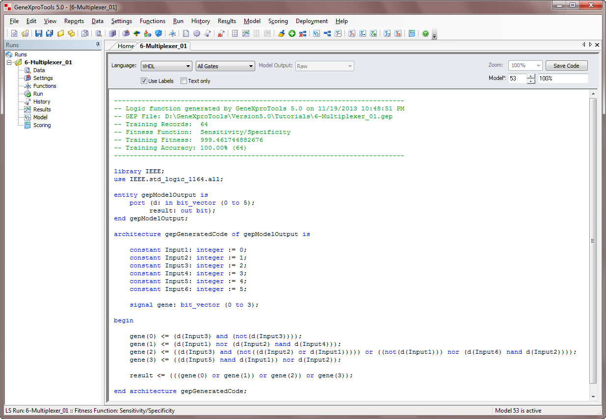Increase the Model number with up arrow
Screen dimensions: 606x419
pos(531,76)
